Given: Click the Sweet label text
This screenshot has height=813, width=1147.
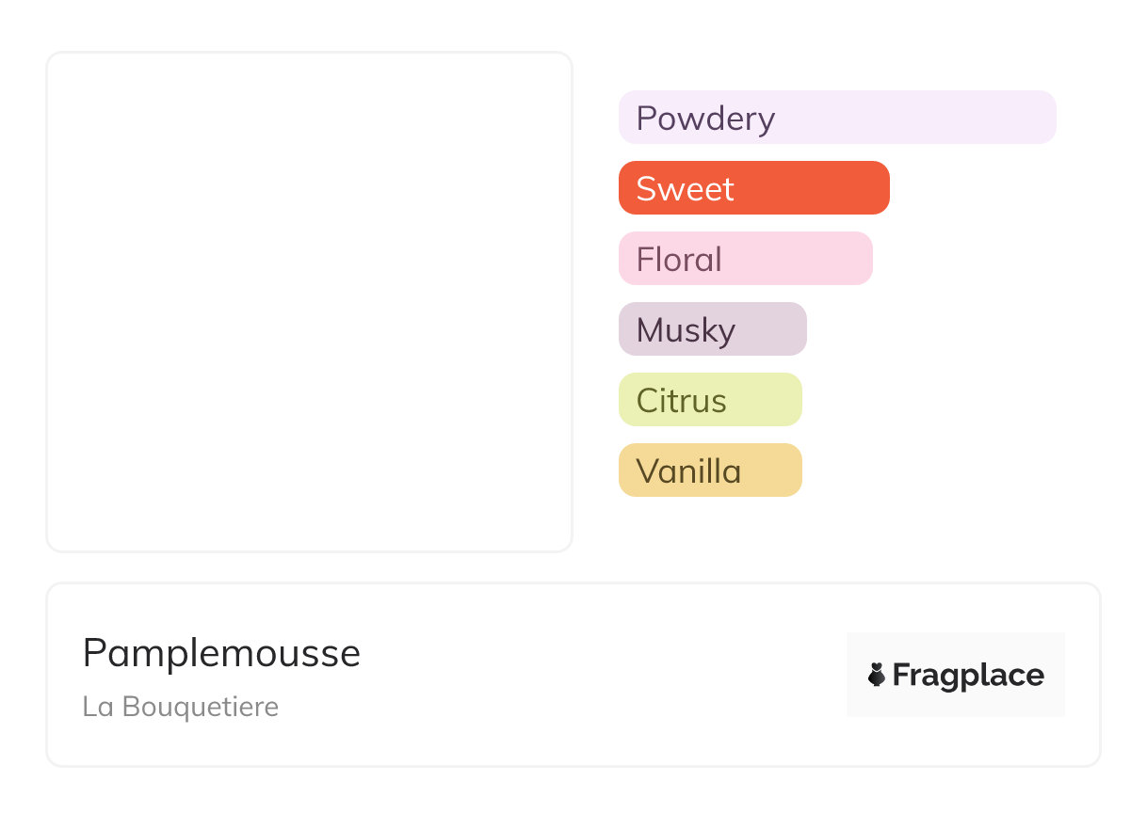Looking at the screenshot, I should point(685,189).
